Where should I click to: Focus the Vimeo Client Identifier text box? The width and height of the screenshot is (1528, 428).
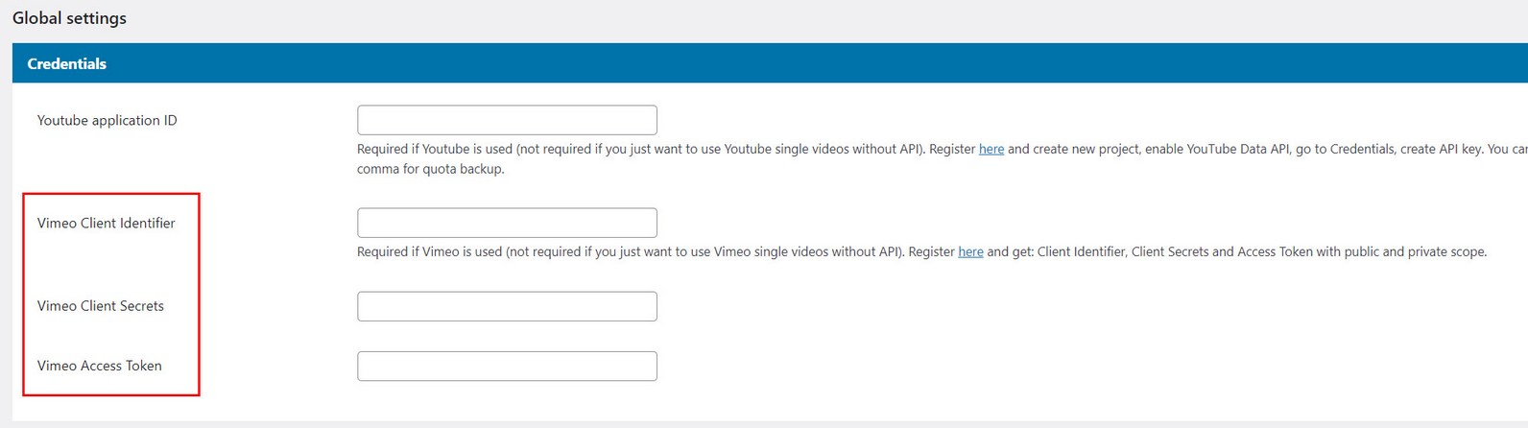[507, 223]
